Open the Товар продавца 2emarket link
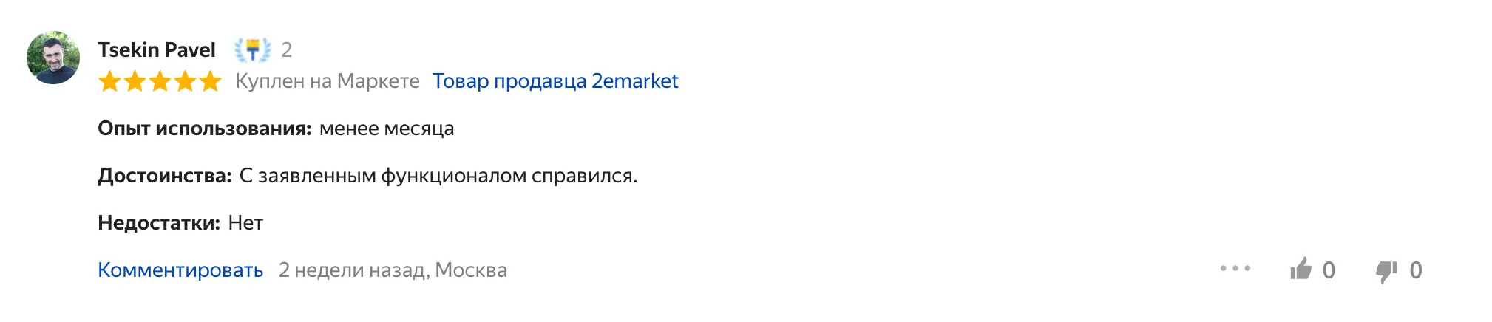 (555, 81)
